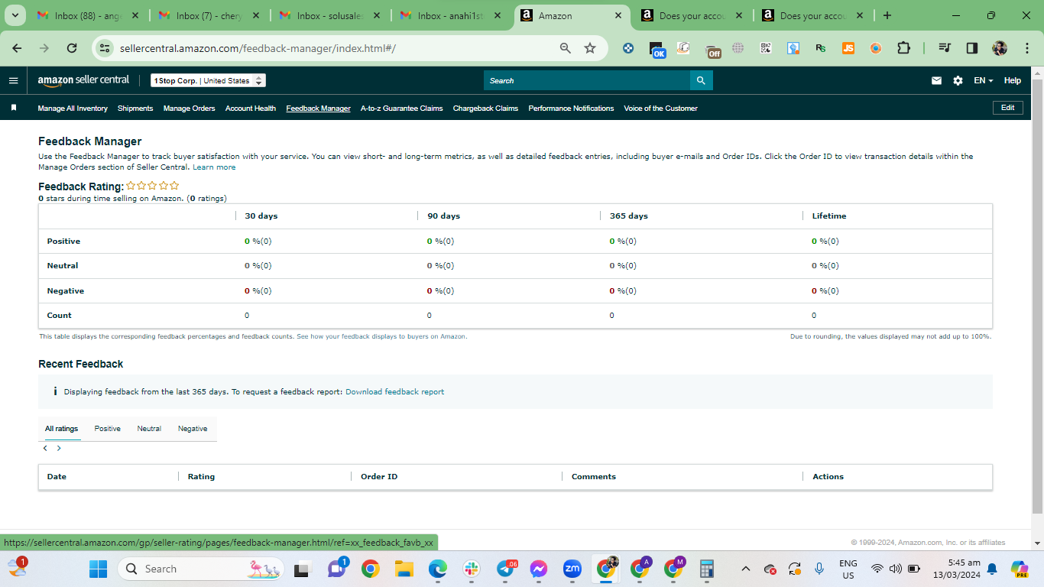Image resolution: width=1044 pixels, height=587 pixels.
Task: Open the messages envelope icon
Action: tap(936, 80)
